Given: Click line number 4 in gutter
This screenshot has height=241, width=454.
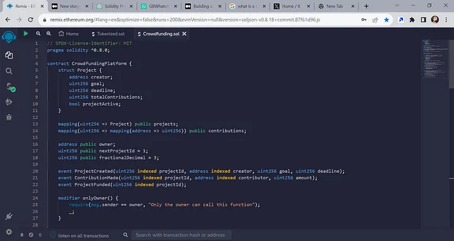Looking at the screenshot, I should point(37,64).
